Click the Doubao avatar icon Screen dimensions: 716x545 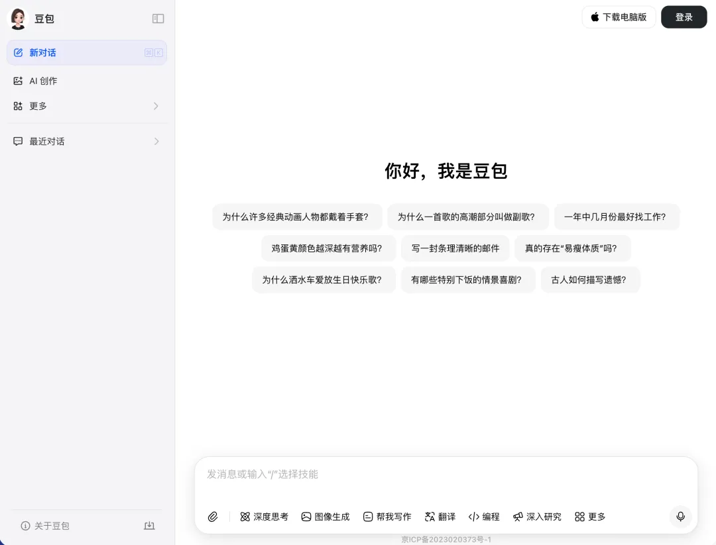[19, 19]
